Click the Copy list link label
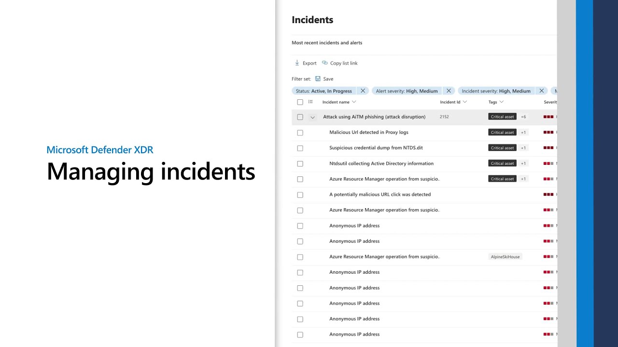Screen dimensions: 618x347 coord(344,63)
